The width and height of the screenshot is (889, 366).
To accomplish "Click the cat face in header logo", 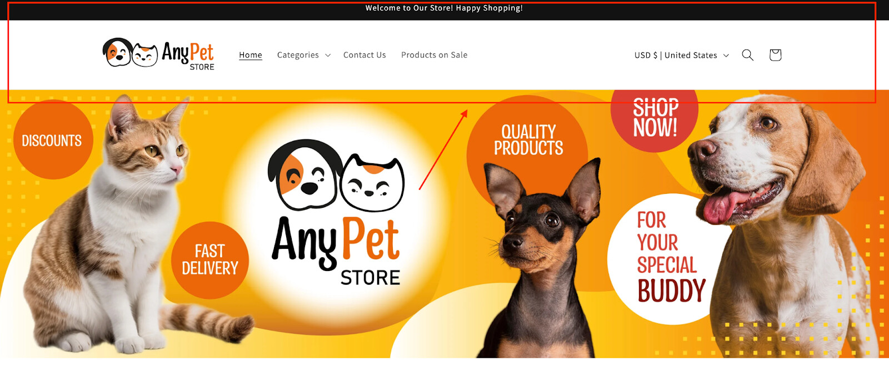I will tap(144, 56).
